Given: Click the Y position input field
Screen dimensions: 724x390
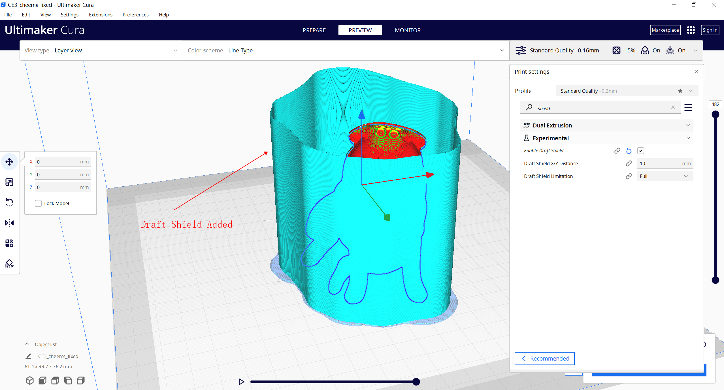Looking at the screenshot, I should [63, 174].
